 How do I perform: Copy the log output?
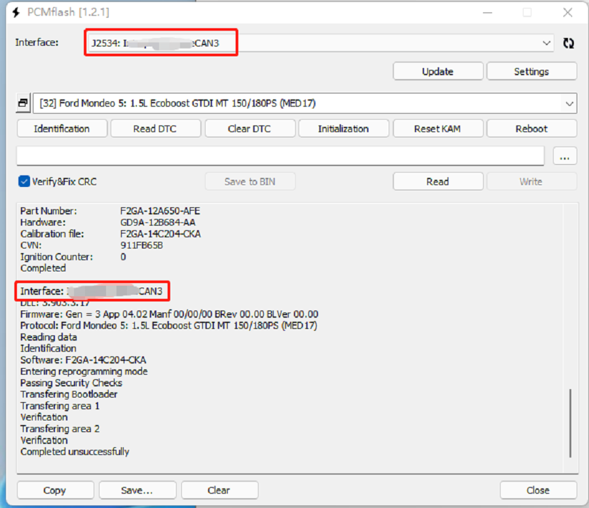coord(55,490)
